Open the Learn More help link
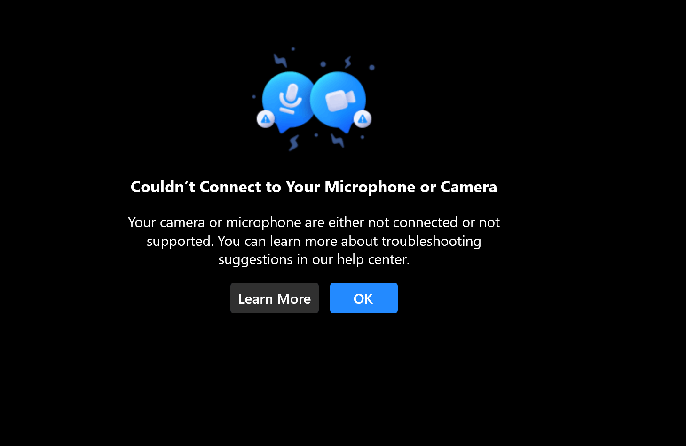Image resolution: width=686 pixels, height=446 pixels. coord(275,298)
